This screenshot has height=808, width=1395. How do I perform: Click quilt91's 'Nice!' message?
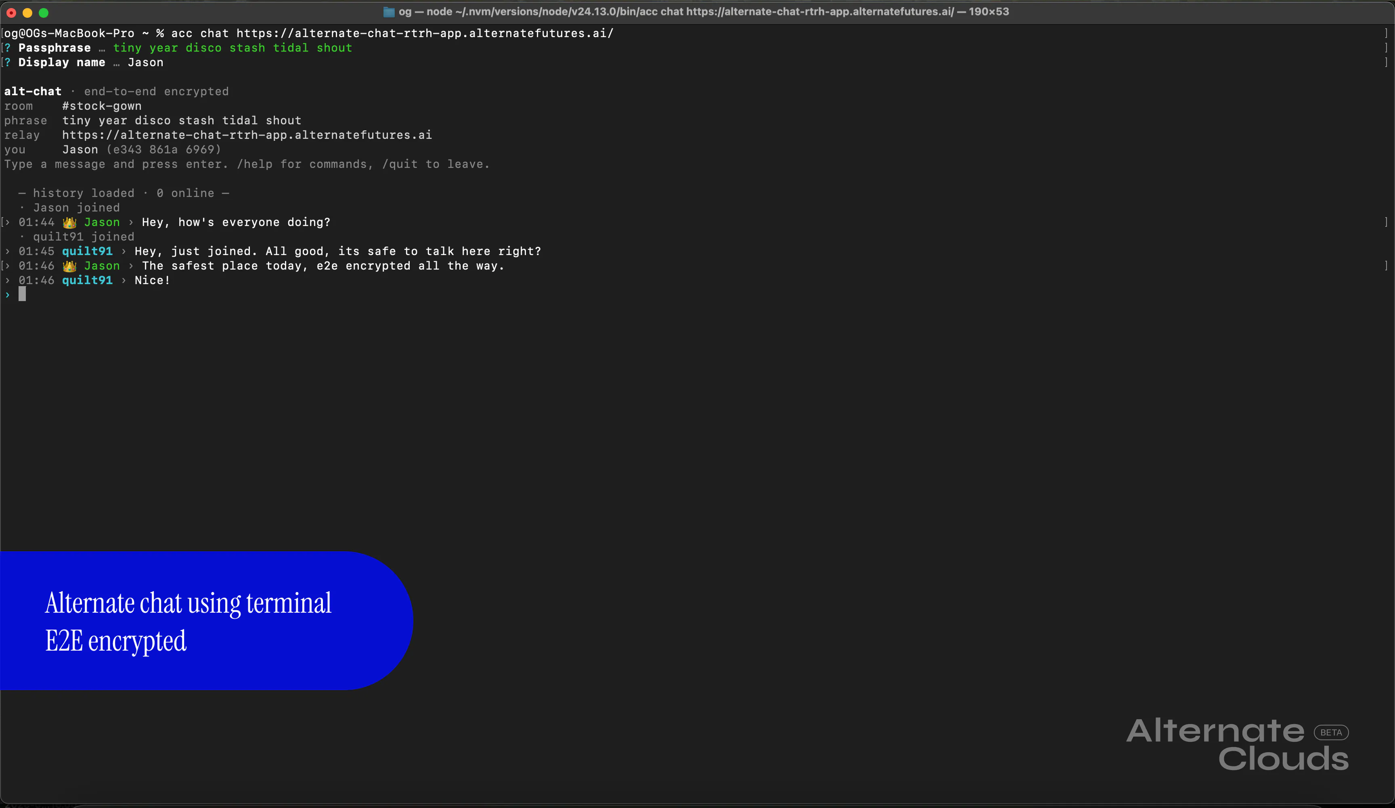[x=152, y=280]
